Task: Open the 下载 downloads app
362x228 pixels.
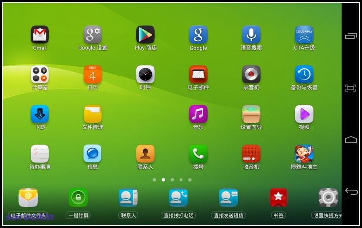Action: click(x=40, y=114)
